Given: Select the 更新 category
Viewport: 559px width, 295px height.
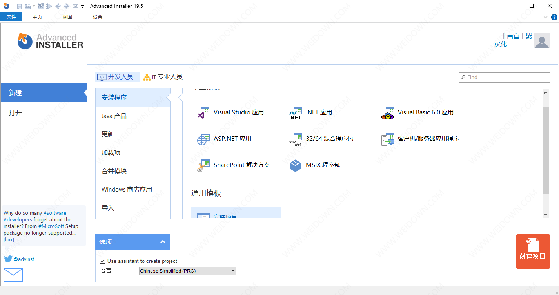Looking at the screenshot, I should click(x=133, y=134).
